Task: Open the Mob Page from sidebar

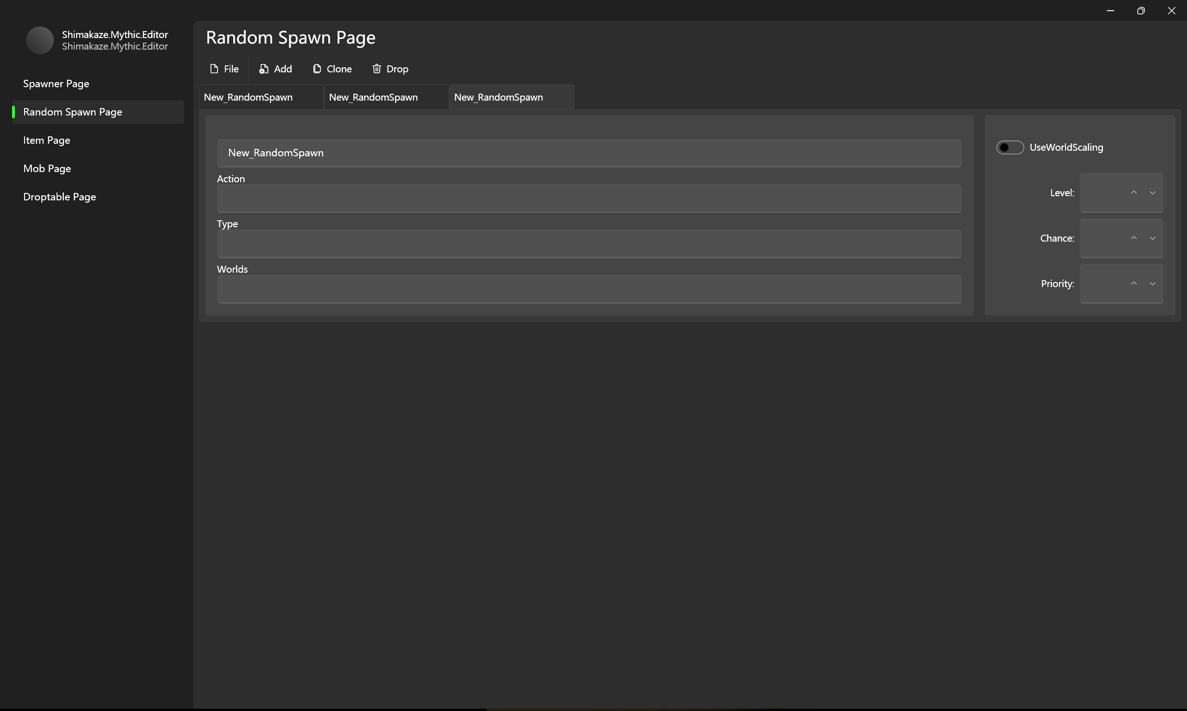Action: [47, 168]
